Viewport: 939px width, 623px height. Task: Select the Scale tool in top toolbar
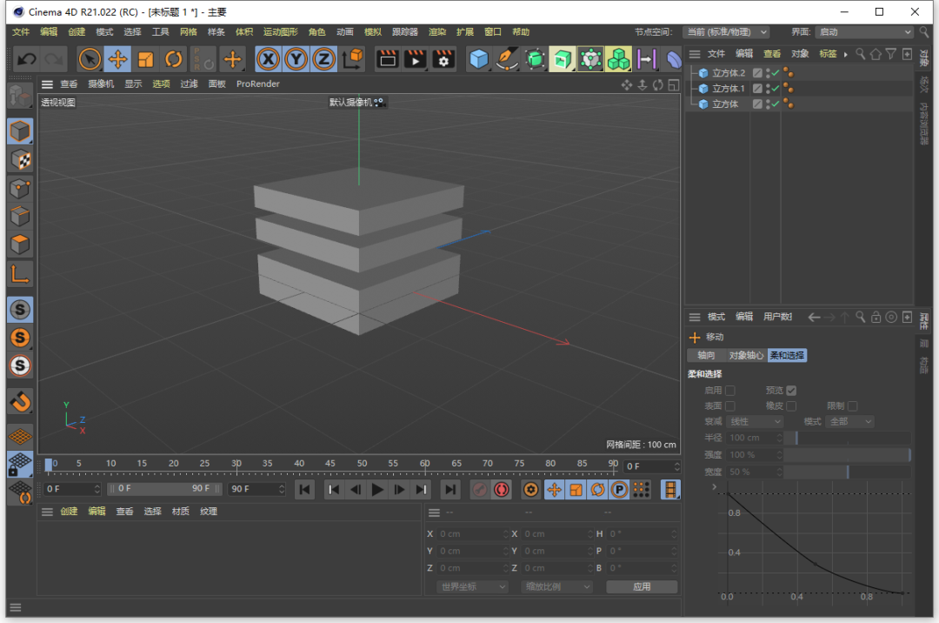[x=145, y=59]
